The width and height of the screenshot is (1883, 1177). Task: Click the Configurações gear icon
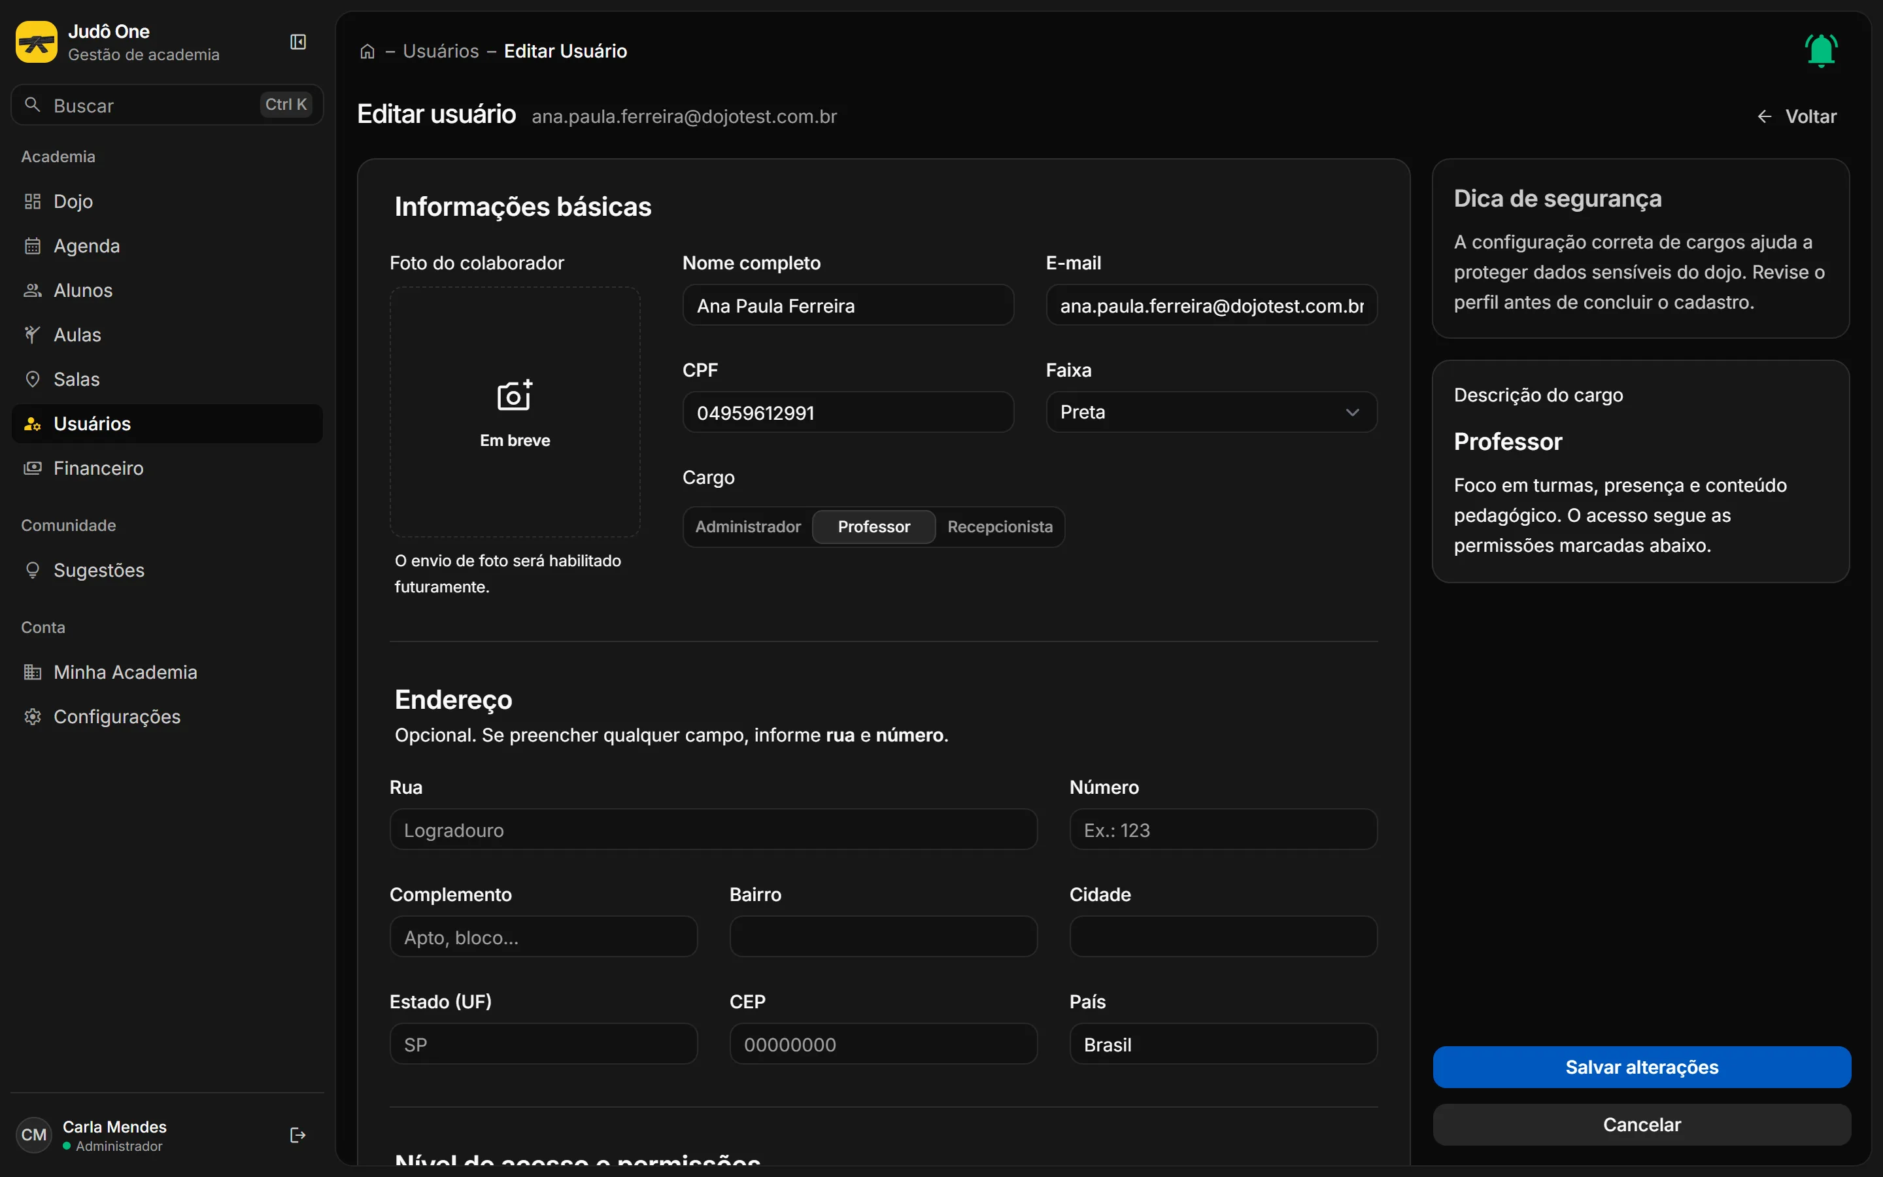click(x=33, y=716)
